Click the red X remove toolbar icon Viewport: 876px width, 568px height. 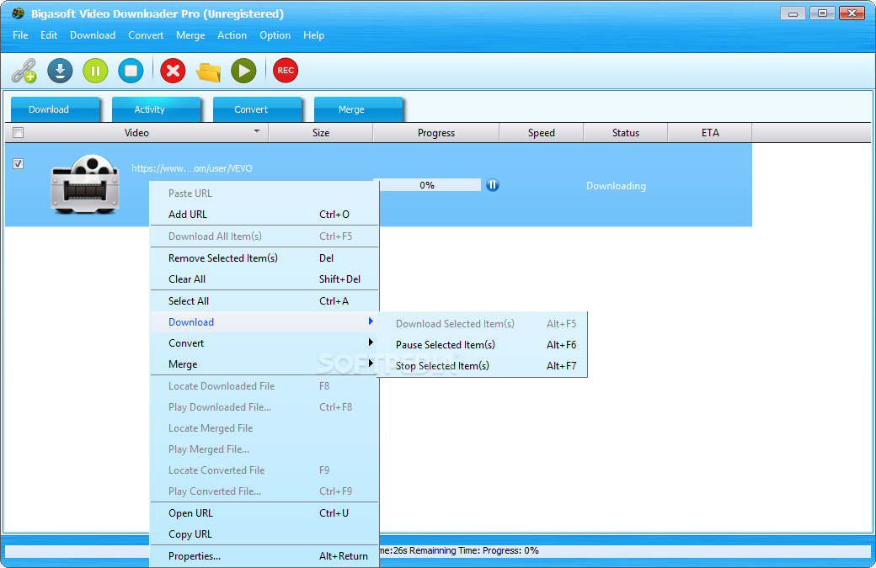click(174, 71)
